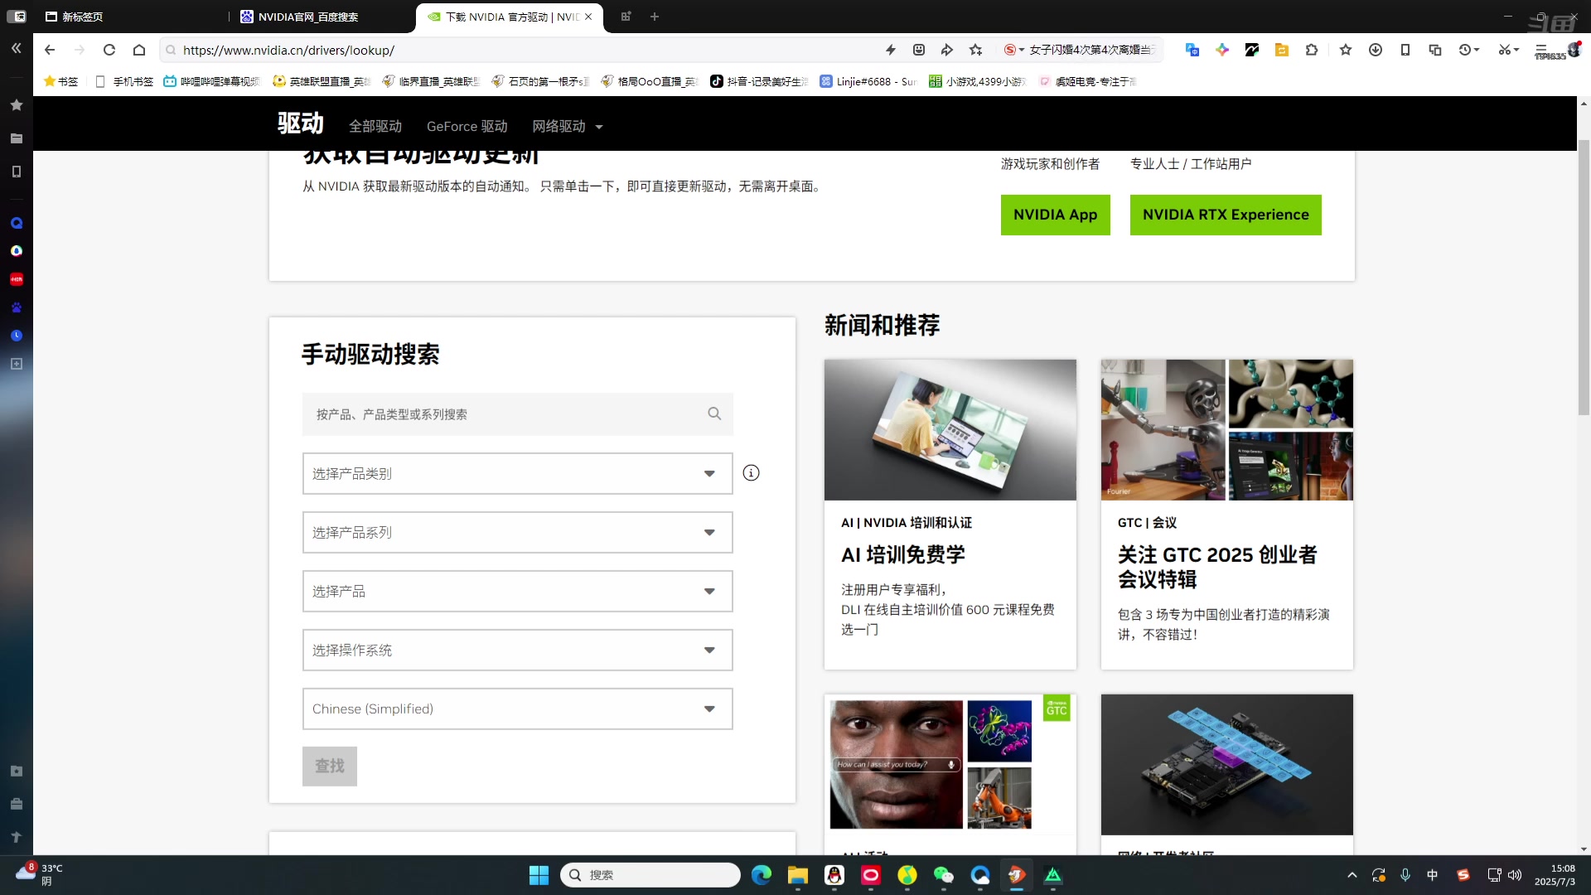Click the volume speaker icon in system tray

coord(1515,875)
